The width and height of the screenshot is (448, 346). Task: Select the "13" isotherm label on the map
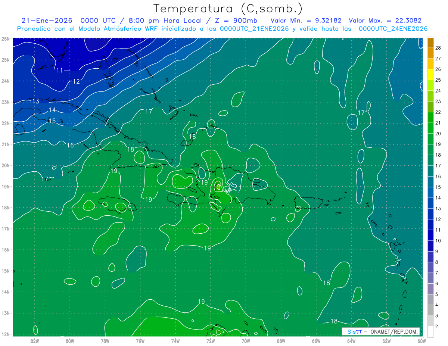35,101
